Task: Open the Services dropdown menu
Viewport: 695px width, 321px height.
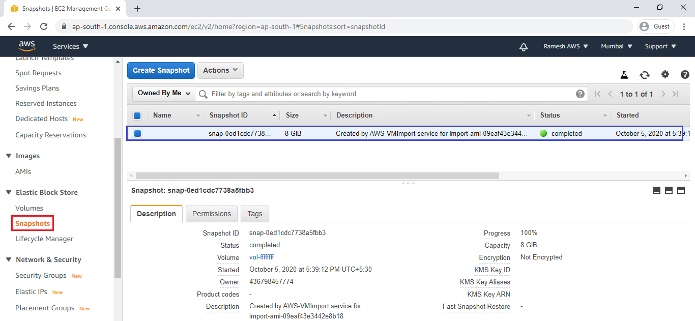Action: pos(71,46)
